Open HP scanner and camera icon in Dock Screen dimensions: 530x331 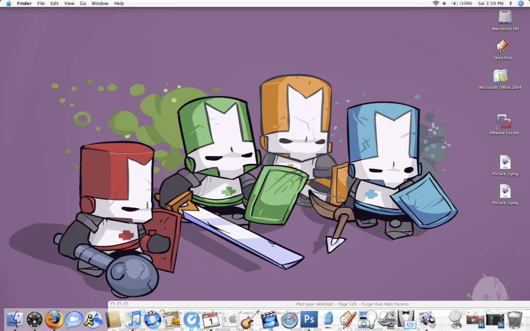pyautogui.click(x=387, y=320)
